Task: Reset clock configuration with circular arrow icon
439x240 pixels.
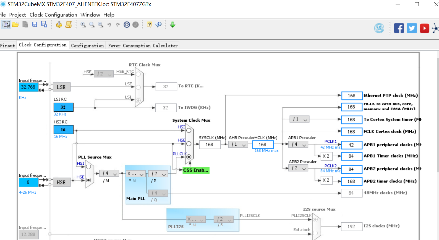Action: [x=127, y=25]
